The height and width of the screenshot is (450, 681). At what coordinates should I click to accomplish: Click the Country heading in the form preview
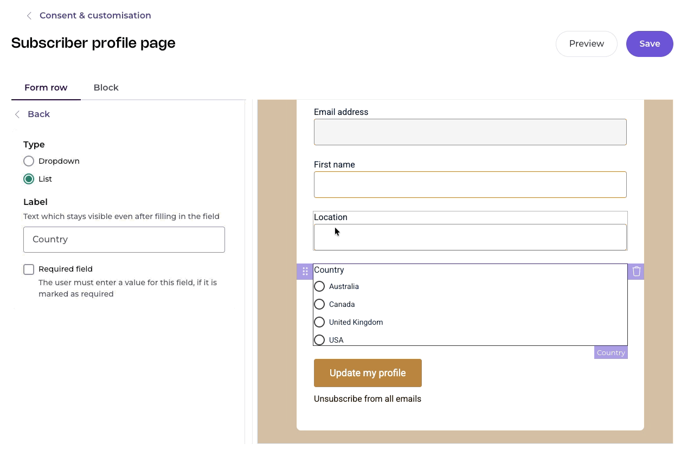[x=329, y=270]
